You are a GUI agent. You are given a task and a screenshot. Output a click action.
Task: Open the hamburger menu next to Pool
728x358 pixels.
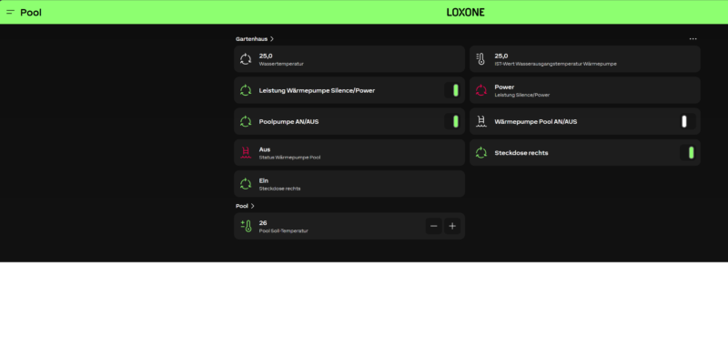pyautogui.click(x=10, y=12)
